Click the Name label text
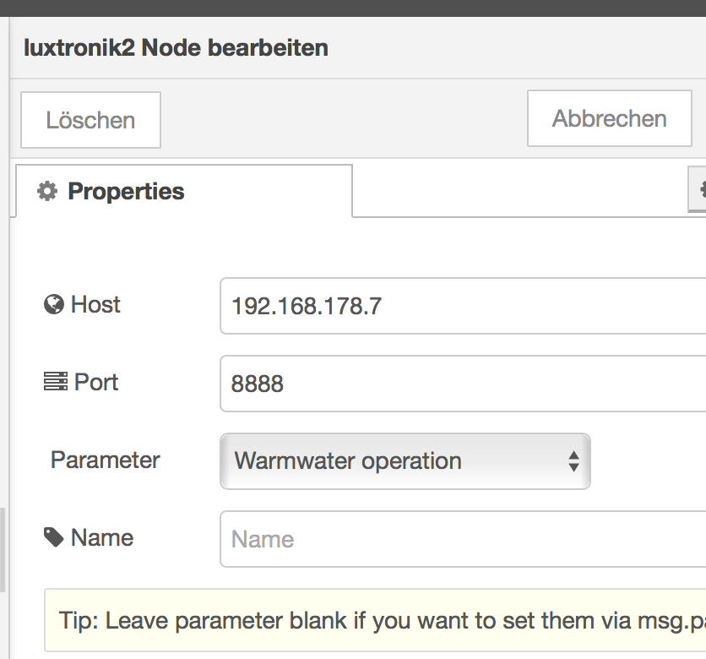 (x=102, y=537)
